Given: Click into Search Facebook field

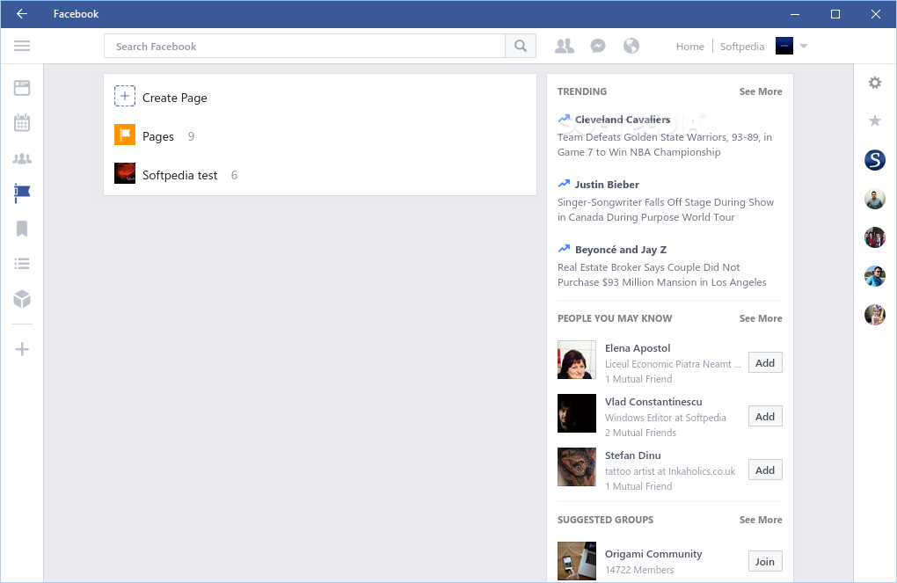Looking at the screenshot, I should tap(304, 46).
